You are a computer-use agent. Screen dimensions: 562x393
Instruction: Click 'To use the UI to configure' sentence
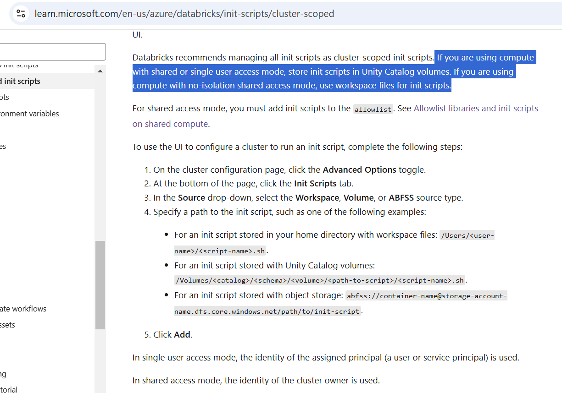(x=297, y=147)
